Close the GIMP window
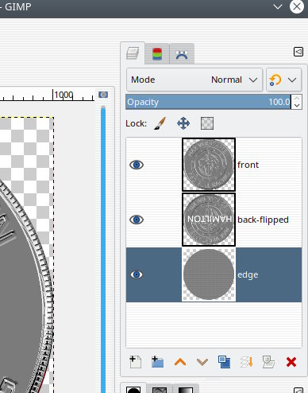 pyautogui.click(x=297, y=6)
